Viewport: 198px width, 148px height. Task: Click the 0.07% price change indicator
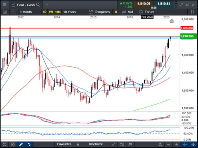(126, 3)
